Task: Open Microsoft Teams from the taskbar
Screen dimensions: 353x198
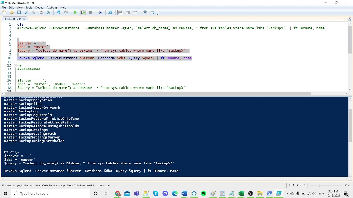Action: point(137,193)
